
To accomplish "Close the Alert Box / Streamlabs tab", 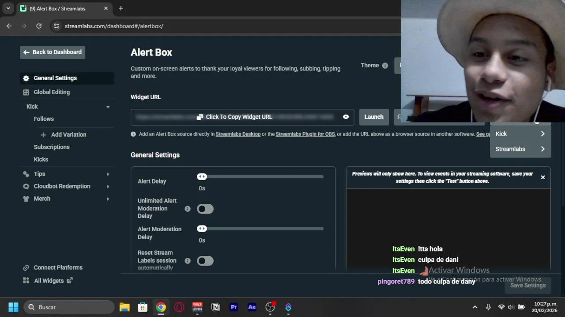I will pyautogui.click(x=106, y=8).
